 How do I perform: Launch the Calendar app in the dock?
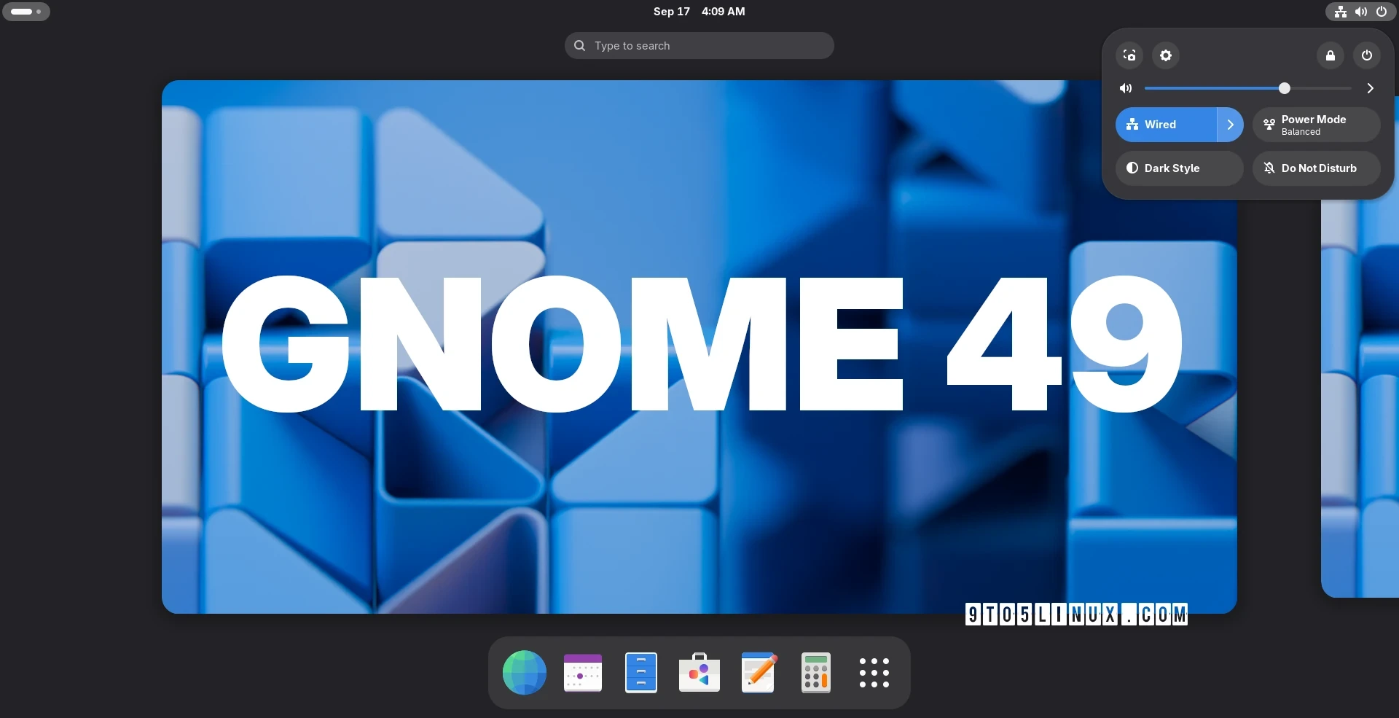pos(583,673)
